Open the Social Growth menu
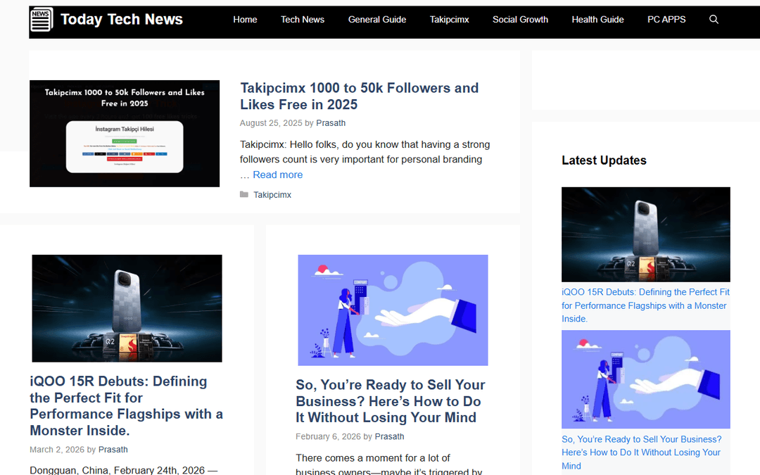The height and width of the screenshot is (475, 760). pos(520,20)
